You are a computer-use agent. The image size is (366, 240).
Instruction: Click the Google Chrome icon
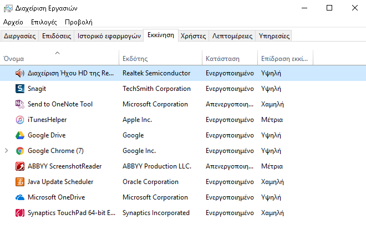click(x=20, y=151)
